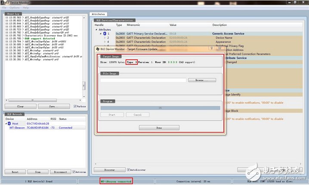
Task: Close the Target Firmware Update dialog
Action: [219, 49]
